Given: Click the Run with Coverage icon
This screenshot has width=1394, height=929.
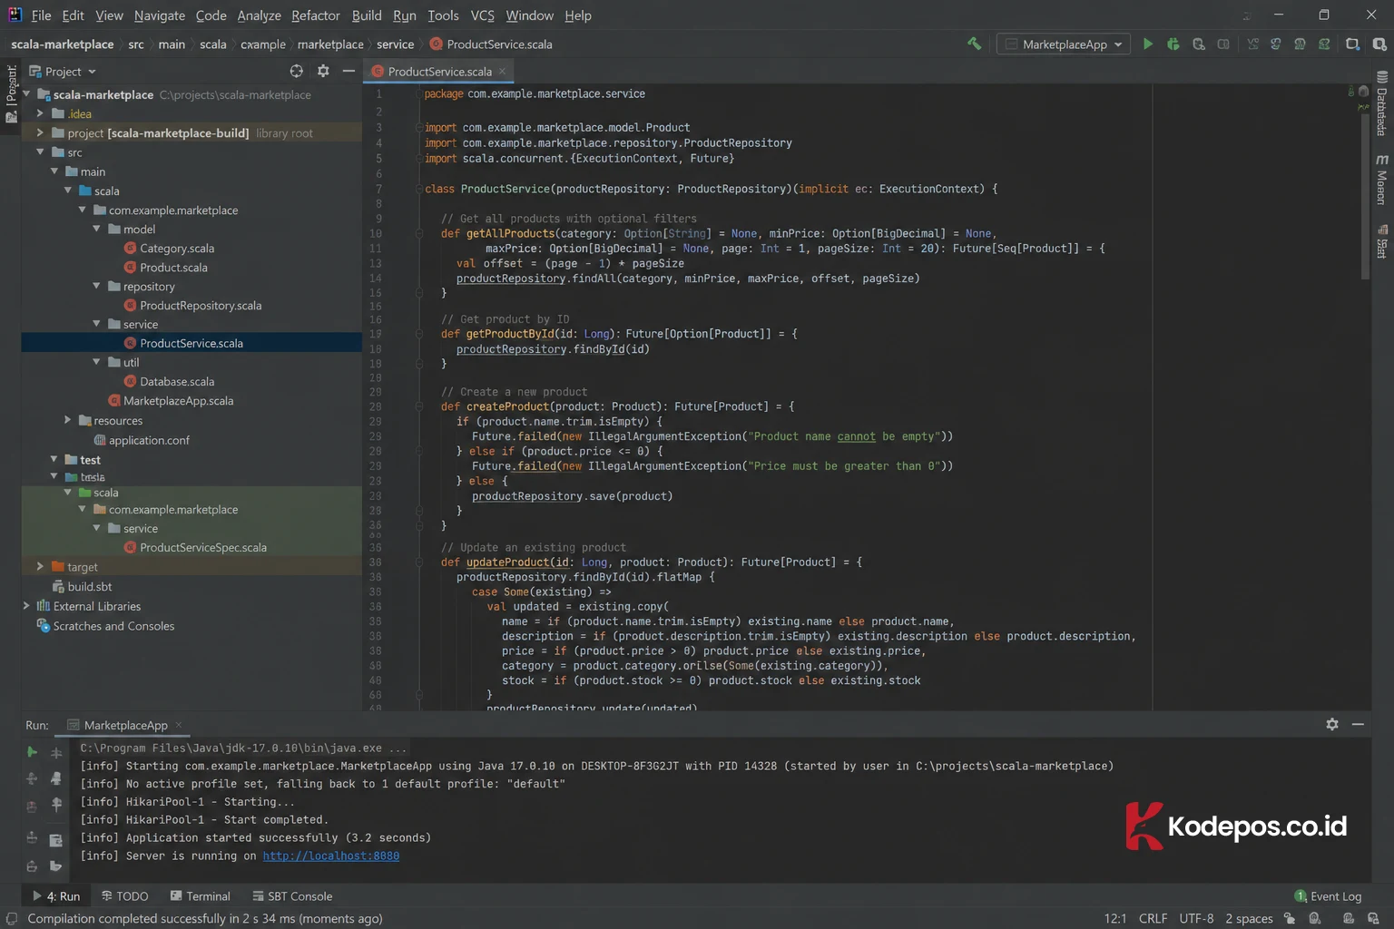Looking at the screenshot, I should 1199,44.
